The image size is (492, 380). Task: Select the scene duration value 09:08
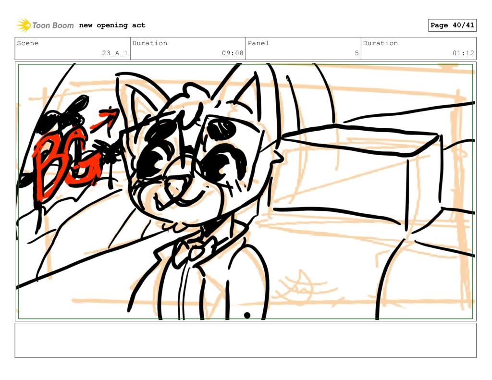(x=233, y=53)
